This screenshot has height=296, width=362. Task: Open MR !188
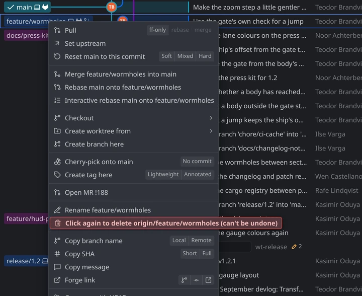coord(134,192)
